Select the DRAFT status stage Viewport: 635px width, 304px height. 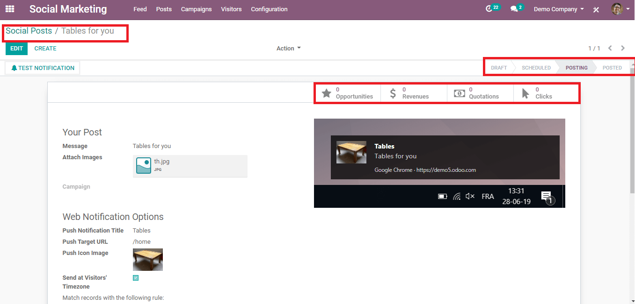[x=499, y=68]
